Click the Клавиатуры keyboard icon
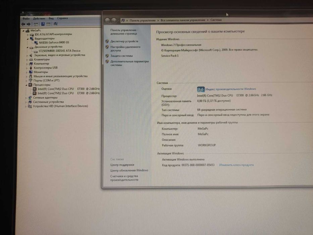Viewport: 313px width, 235px height. click(31, 59)
